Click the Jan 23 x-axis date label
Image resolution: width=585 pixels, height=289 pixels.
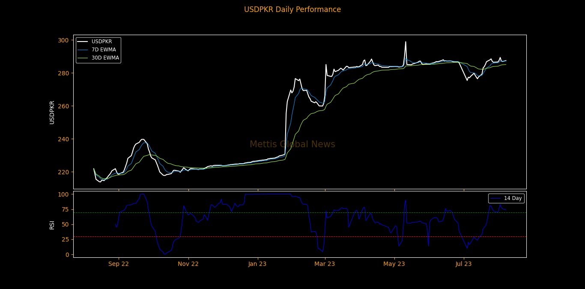tap(257, 264)
